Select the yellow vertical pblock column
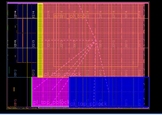The width and height of the screenshot is (162, 115). coord(40,40)
